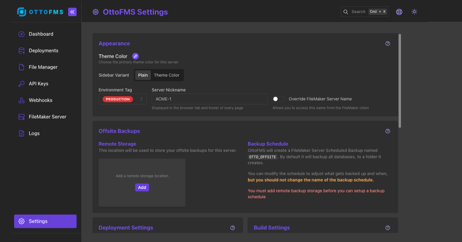Open the help lifebuoy icon in header
The width and height of the screenshot is (462, 242).
tap(399, 12)
